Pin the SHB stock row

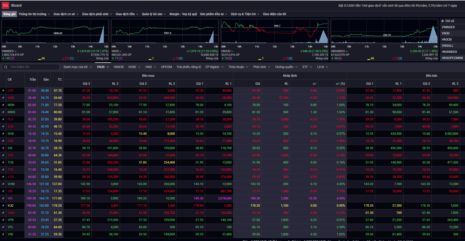[x=3, y=134]
